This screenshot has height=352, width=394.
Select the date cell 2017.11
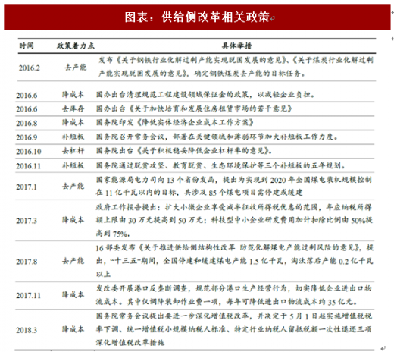pyautogui.click(x=28, y=295)
